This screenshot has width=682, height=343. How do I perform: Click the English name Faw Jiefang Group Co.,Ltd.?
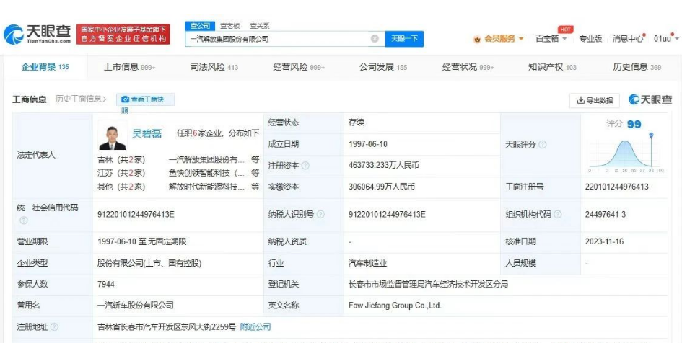point(395,306)
